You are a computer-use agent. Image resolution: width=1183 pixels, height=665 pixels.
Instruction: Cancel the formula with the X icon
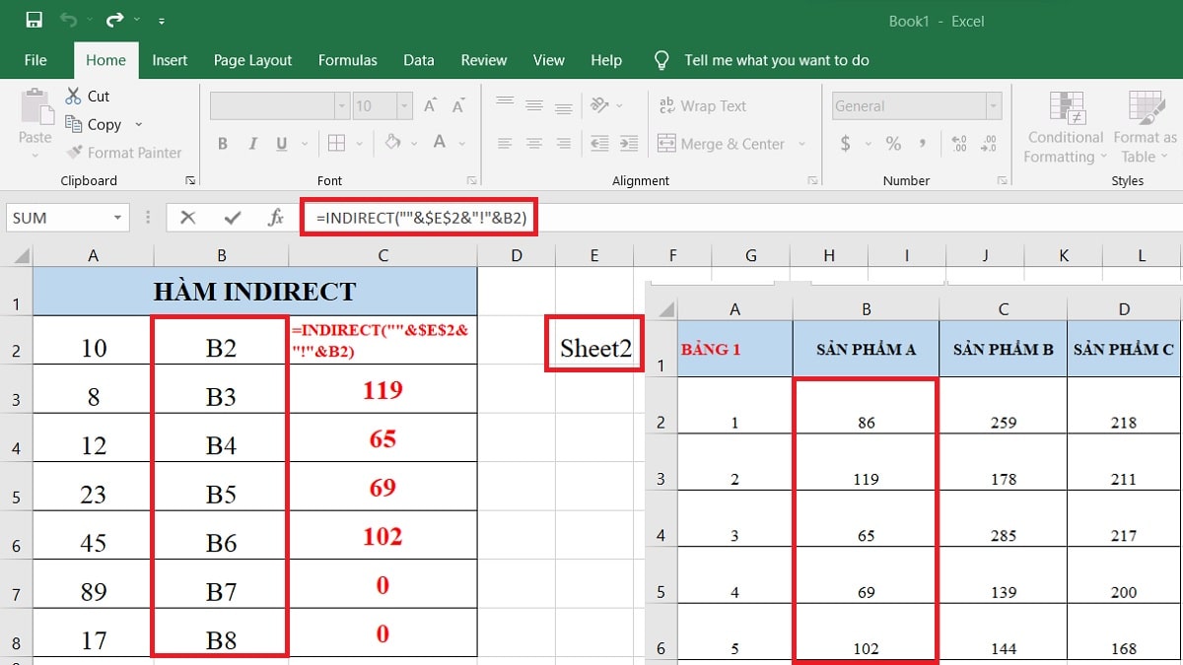click(x=187, y=216)
